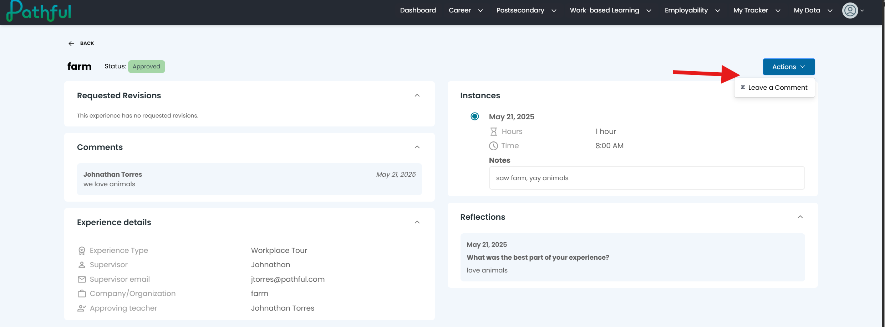Click the Supervisor person icon
Viewport: 885px width, 327px height.
[x=82, y=265]
